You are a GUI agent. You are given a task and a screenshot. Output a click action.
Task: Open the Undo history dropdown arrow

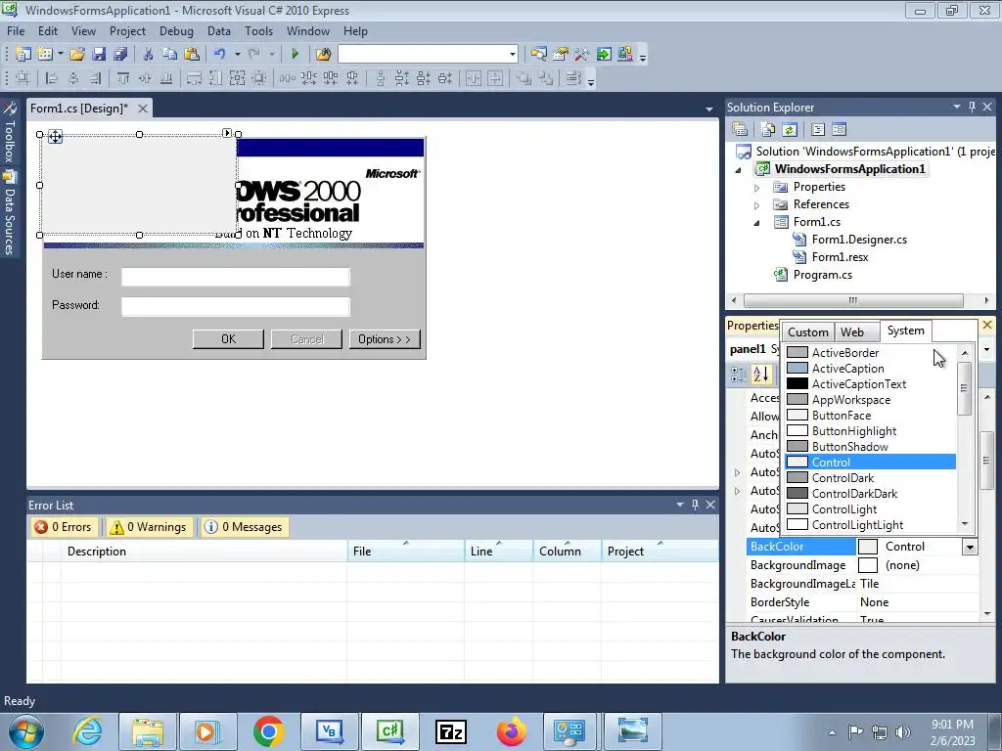[237, 55]
